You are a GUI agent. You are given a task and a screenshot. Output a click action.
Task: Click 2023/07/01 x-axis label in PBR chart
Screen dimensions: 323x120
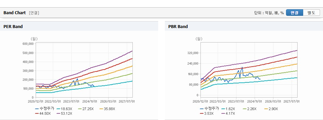tap(236, 102)
